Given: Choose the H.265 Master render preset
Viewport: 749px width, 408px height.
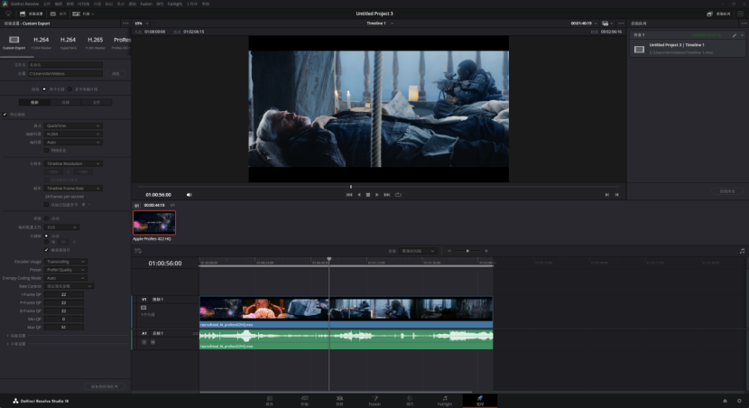Looking at the screenshot, I should coord(95,41).
